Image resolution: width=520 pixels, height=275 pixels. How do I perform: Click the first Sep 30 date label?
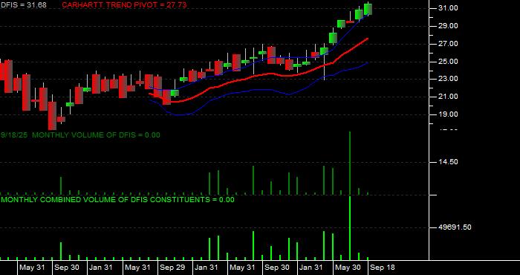tap(67, 268)
